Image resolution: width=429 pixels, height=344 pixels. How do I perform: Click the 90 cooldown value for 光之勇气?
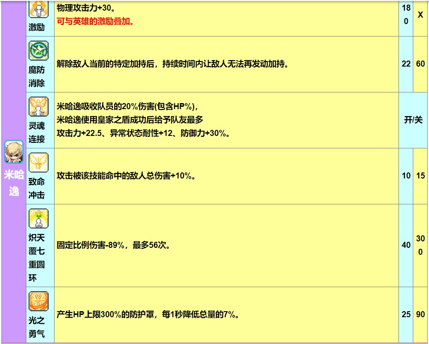pos(420,314)
